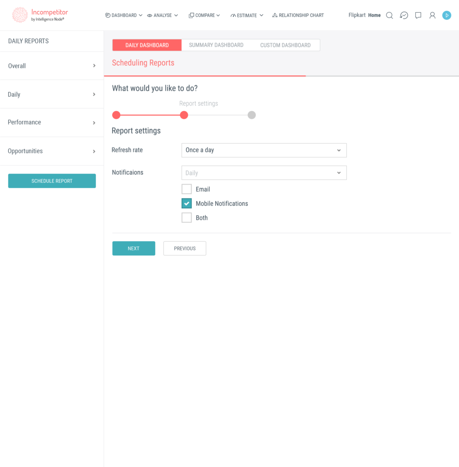Switch to the Custom Dashboard tab
This screenshot has height=467, width=459.
click(x=285, y=45)
